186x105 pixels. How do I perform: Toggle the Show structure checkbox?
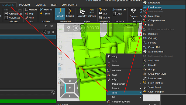pyautogui.click(x=114, y=14)
